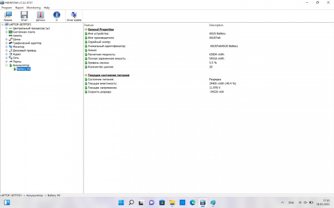Open the Summary (Резюме) toolbar icon
The image size is (334, 208).
pos(8,16)
